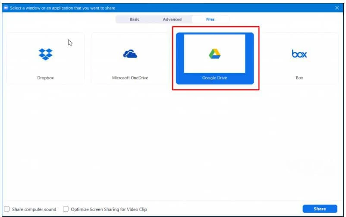Tick Optimize Screen Sharing for Video Clip
The width and height of the screenshot is (346, 217).
pos(66,209)
